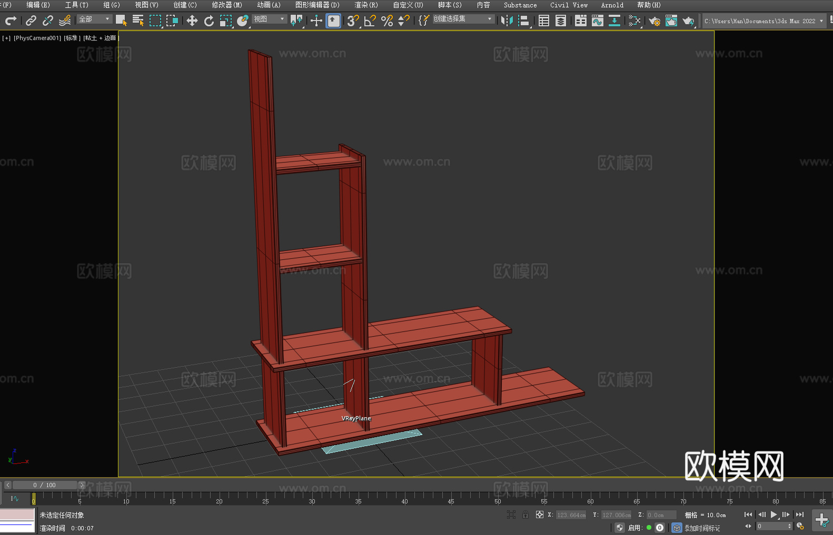This screenshot has height=535, width=833.
Task: Click Bind to Space Warp icon
Action: tap(65, 21)
